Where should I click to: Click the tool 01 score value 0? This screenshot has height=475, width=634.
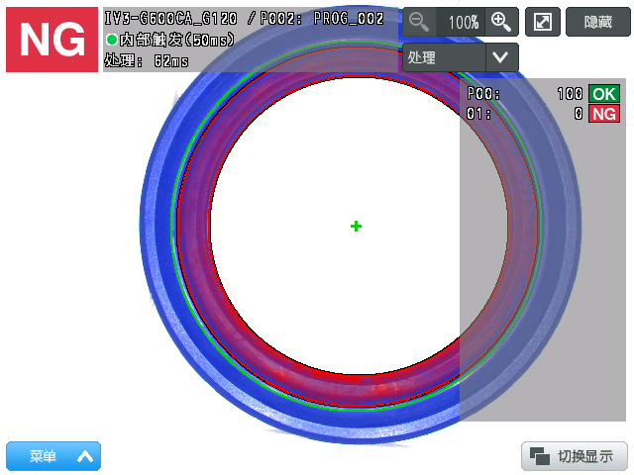coord(579,114)
